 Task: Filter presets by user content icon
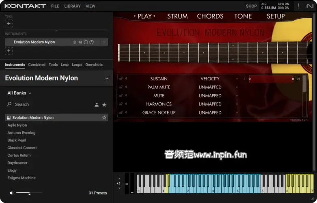pos(97,105)
